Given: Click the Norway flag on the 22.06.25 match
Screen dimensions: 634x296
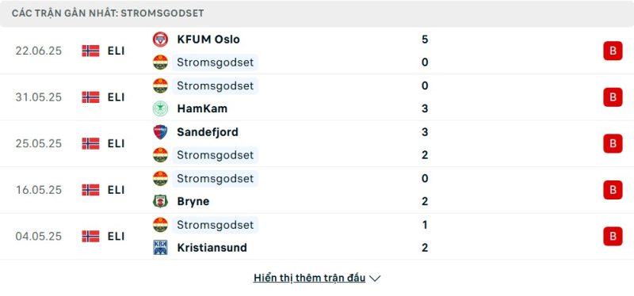Looking at the screenshot, I should click(x=90, y=51).
